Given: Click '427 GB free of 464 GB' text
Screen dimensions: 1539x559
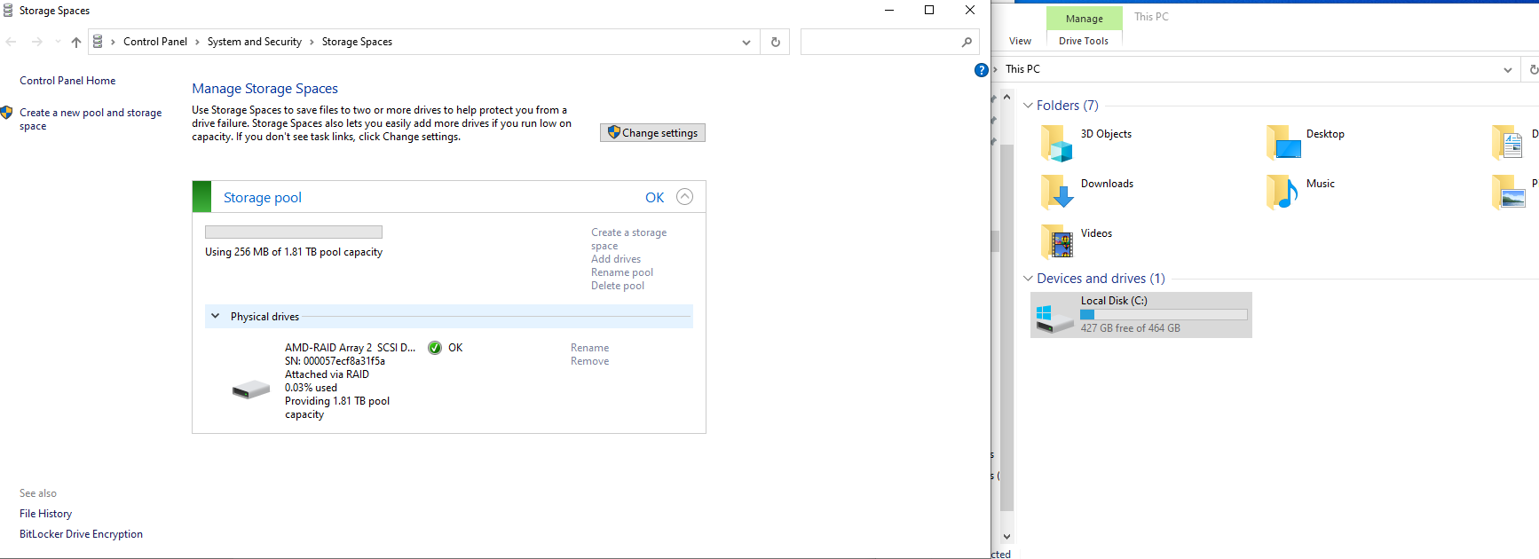Looking at the screenshot, I should (1131, 328).
